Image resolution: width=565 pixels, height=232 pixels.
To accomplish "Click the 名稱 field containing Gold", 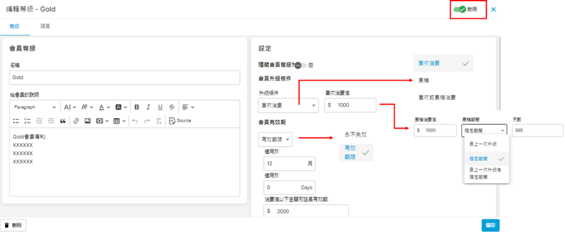I will pyautogui.click(x=125, y=78).
